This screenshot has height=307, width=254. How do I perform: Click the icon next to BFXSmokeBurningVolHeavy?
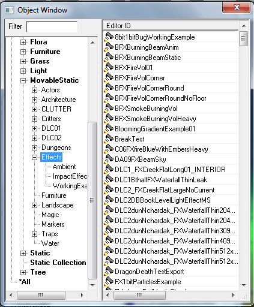pyautogui.click(x=109, y=118)
